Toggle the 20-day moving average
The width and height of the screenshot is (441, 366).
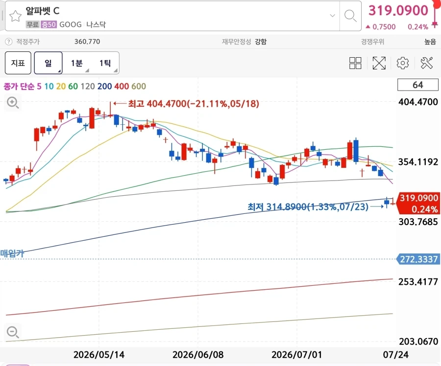click(x=61, y=86)
